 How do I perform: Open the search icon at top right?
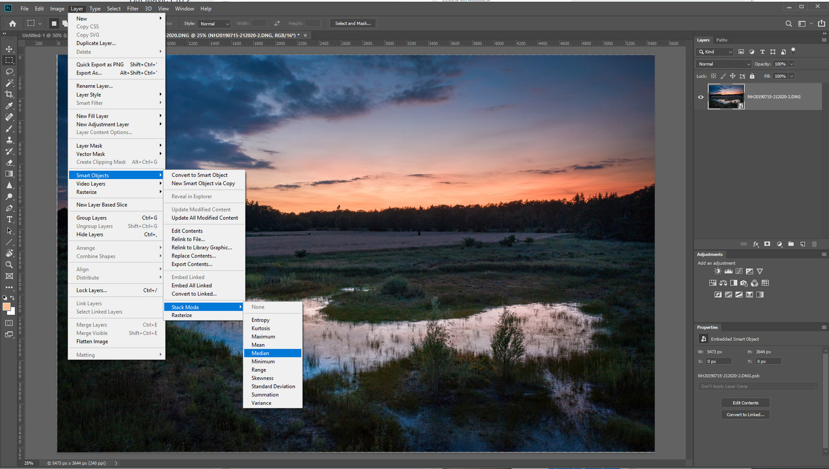click(x=789, y=24)
